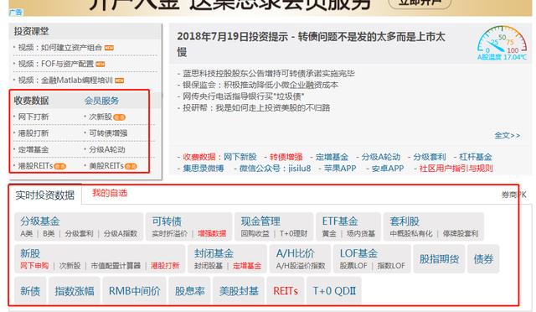Open 现金管理 category
The image size is (536, 312).
(x=260, y=221)
